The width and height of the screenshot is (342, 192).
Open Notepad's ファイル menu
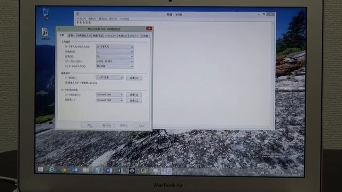[81, 19]
